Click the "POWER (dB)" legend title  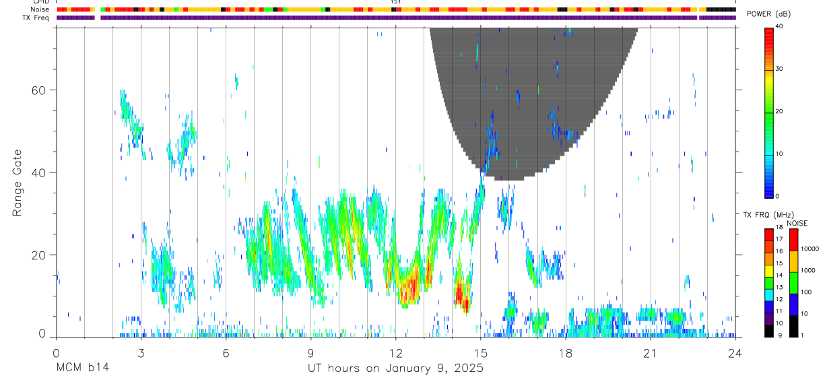(768, 14)
